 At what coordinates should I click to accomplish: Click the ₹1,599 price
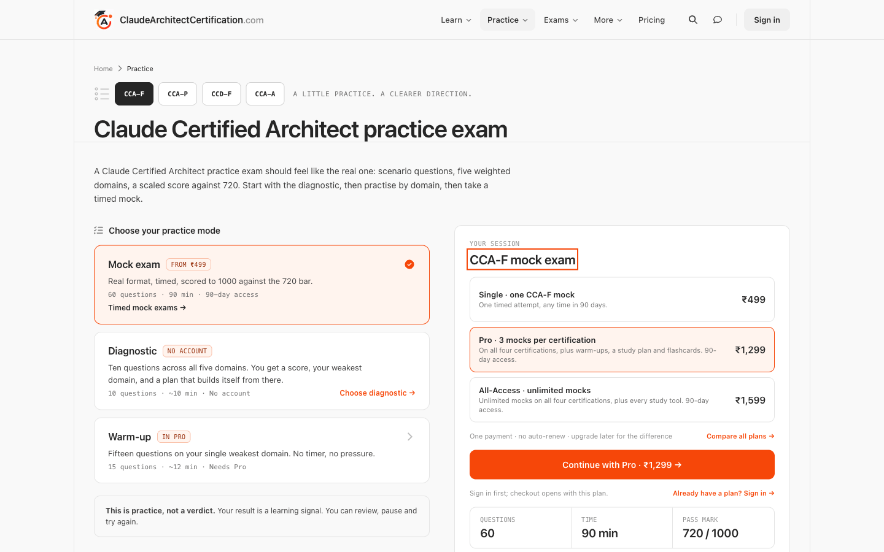(x=750, y=400)
